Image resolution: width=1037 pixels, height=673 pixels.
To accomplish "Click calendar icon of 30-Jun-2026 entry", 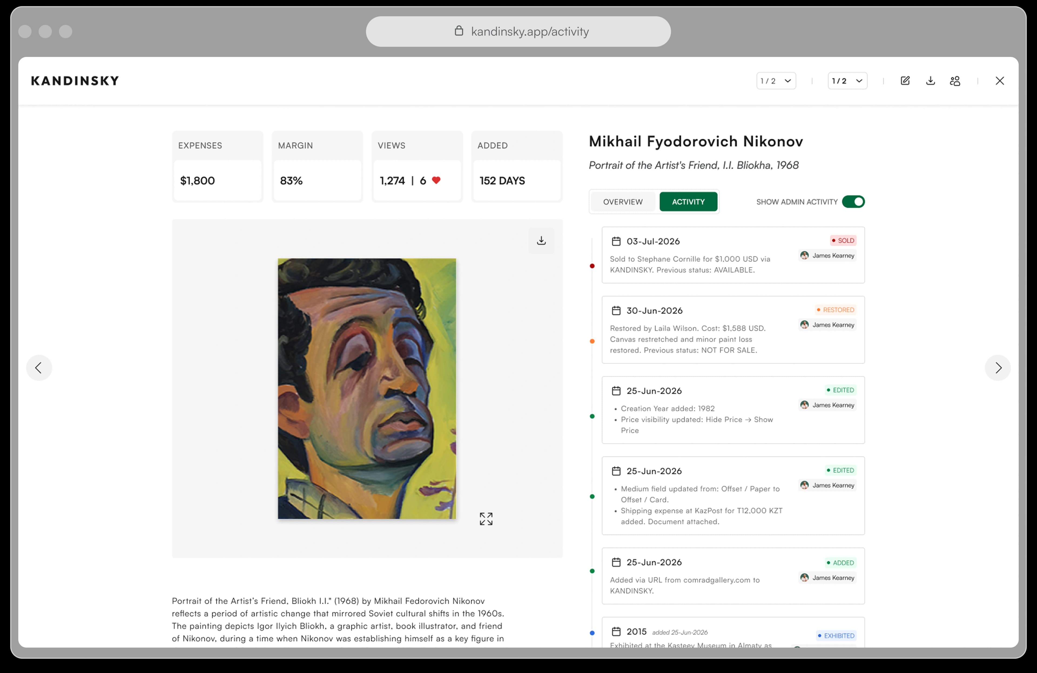I will 616,310.
